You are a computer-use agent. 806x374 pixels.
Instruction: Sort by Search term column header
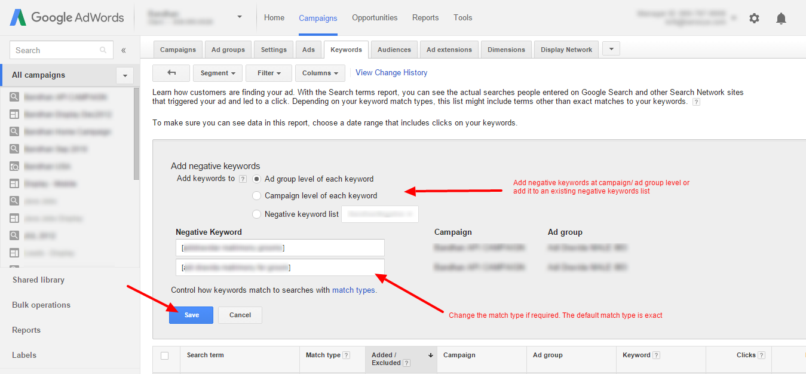click(205, 355)
